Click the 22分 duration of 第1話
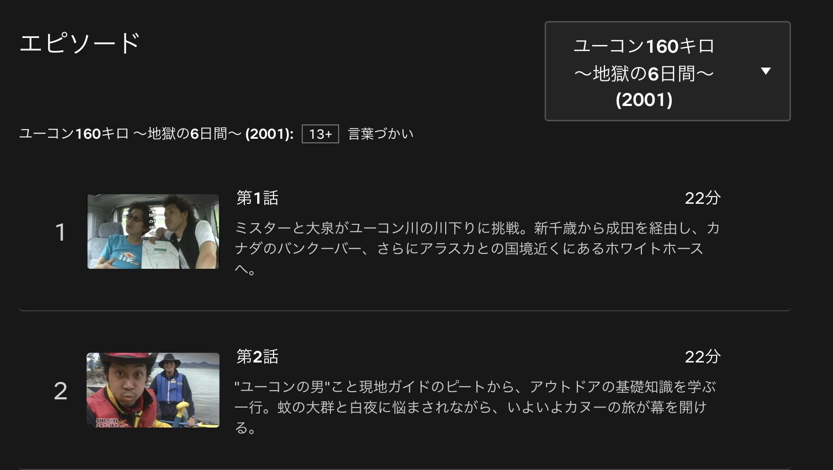Image resolution: width=833 pixels, height=470 pixels. click(x=703, y=198)
